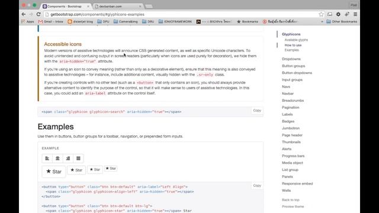Viewport: 379px width, 213px height.
Task: Bookmark this page with star icon
Action: (321, 14)
